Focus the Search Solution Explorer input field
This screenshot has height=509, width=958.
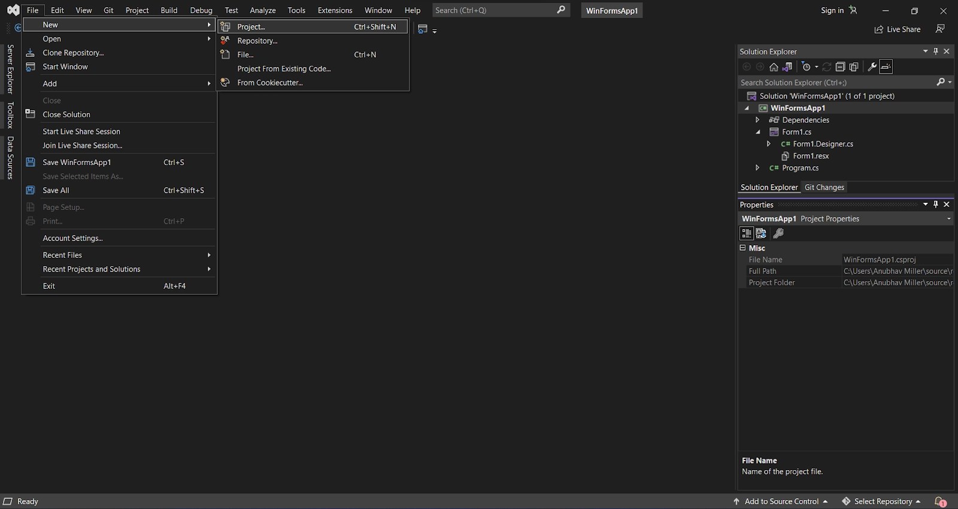tap(837, 83)
